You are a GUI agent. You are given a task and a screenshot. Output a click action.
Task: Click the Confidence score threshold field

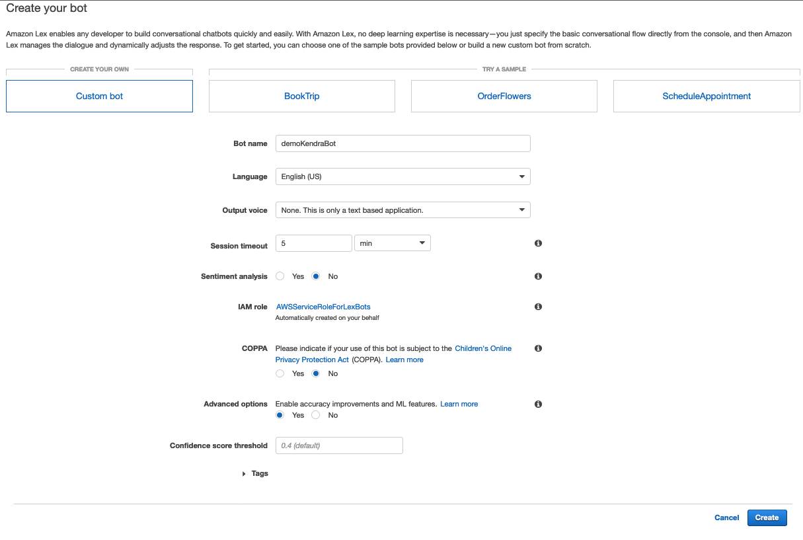[339, 445]
